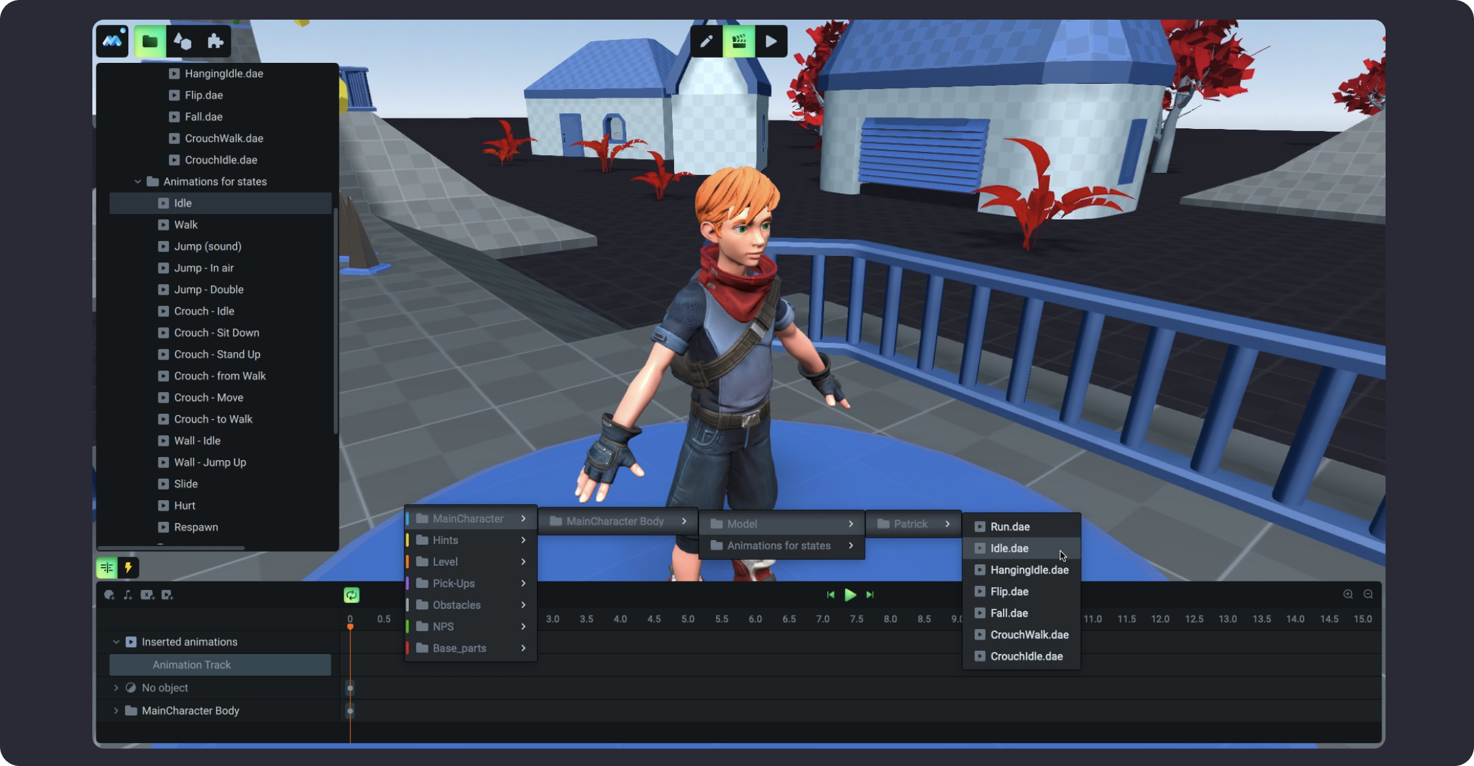This screenshot has width=1474, height=766.
Task: Open the puzzle-piece plugins icon
Action: click(x=215, y=42)
